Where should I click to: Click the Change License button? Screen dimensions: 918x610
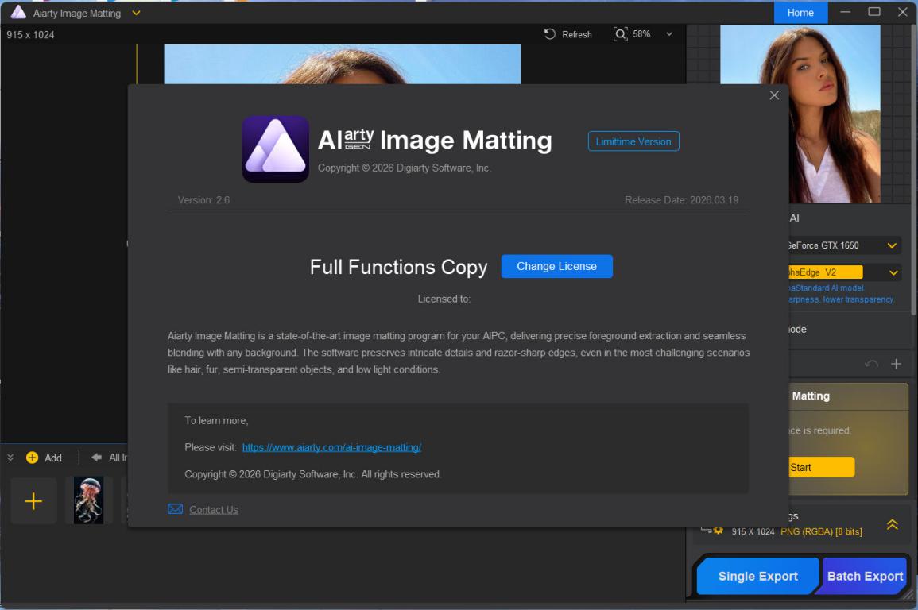(x=556, y=266)
